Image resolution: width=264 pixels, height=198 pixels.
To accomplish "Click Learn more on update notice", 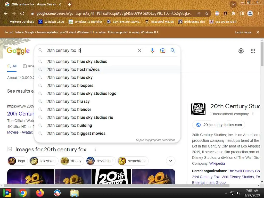I will [243, 32].
